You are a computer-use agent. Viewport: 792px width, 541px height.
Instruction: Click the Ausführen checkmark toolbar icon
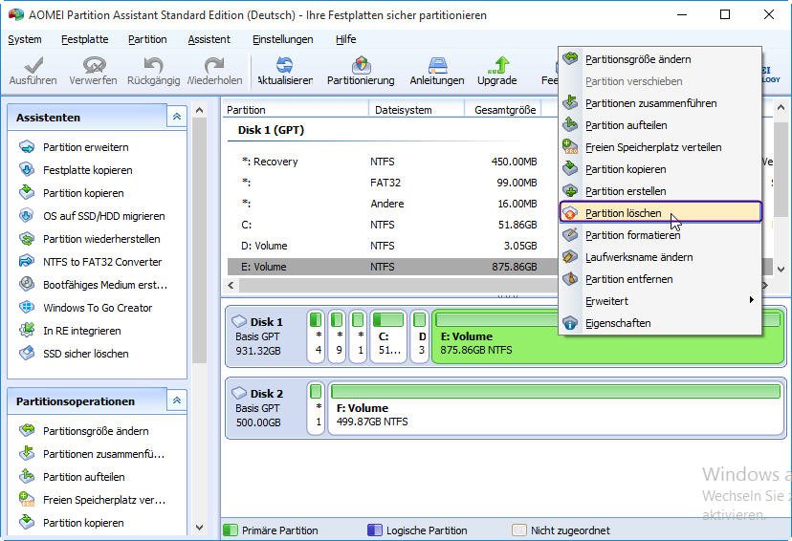pos(33,66)
